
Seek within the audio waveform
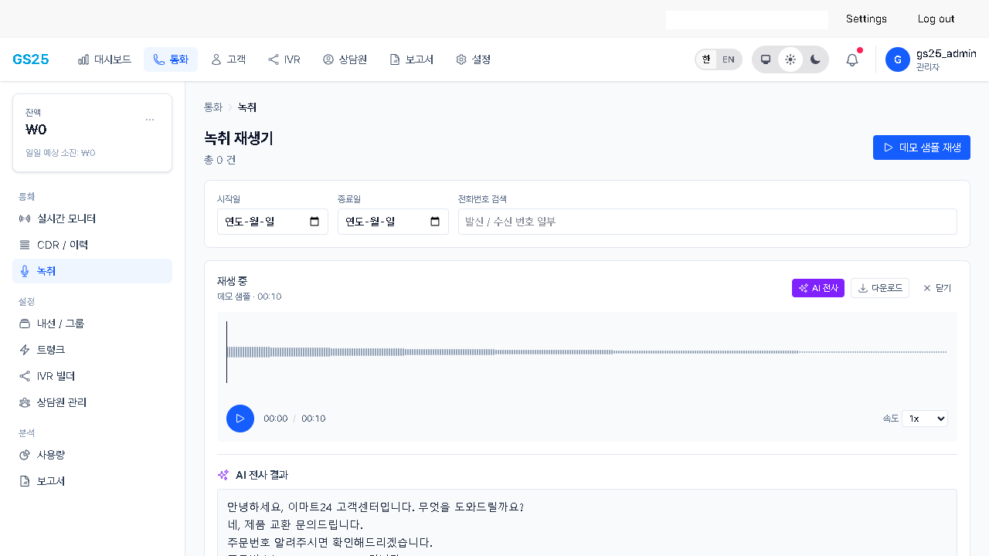coord(587,352)
